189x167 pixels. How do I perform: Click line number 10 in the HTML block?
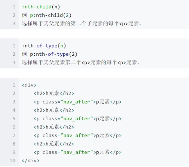pyautogui.click(x=13, y=161)
